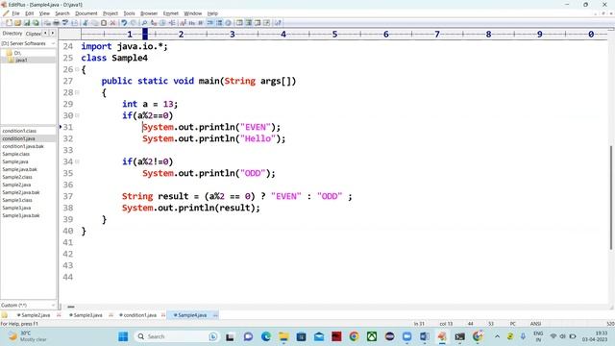The width and height of the screenshot is (615, 346).
Task: Open the Emmet menu
Action: (171, 13)
